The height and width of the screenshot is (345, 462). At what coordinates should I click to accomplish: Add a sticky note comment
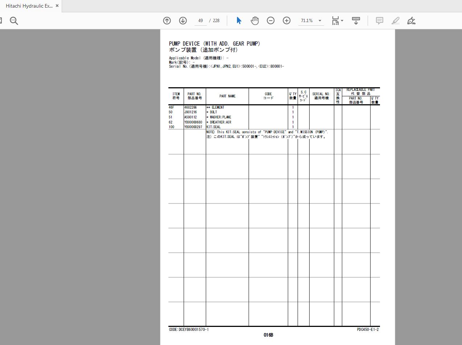(379, 21)
